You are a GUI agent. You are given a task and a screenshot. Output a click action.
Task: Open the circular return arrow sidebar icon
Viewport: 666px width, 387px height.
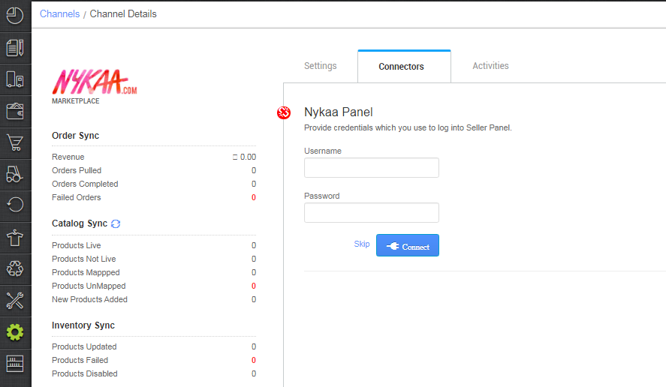tap(15, 204)
